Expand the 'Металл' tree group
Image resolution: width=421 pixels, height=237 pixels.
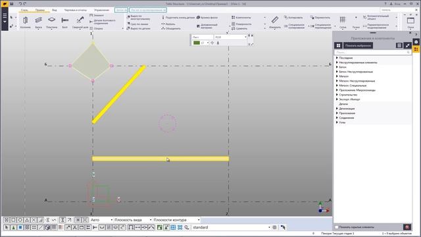tap(337, 76)
